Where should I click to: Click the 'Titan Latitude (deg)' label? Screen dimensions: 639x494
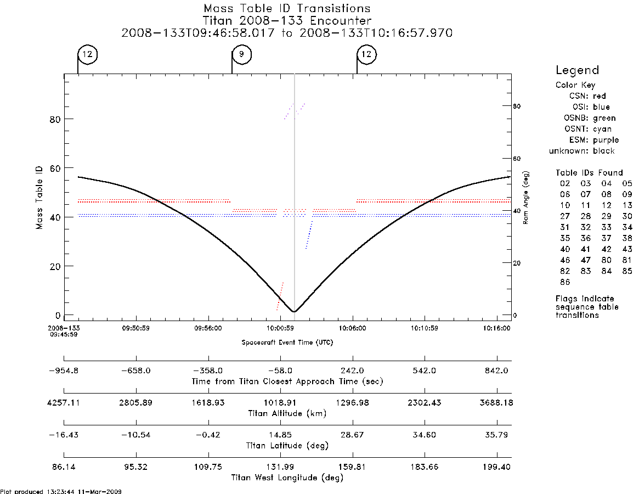[x=287, y=446]
